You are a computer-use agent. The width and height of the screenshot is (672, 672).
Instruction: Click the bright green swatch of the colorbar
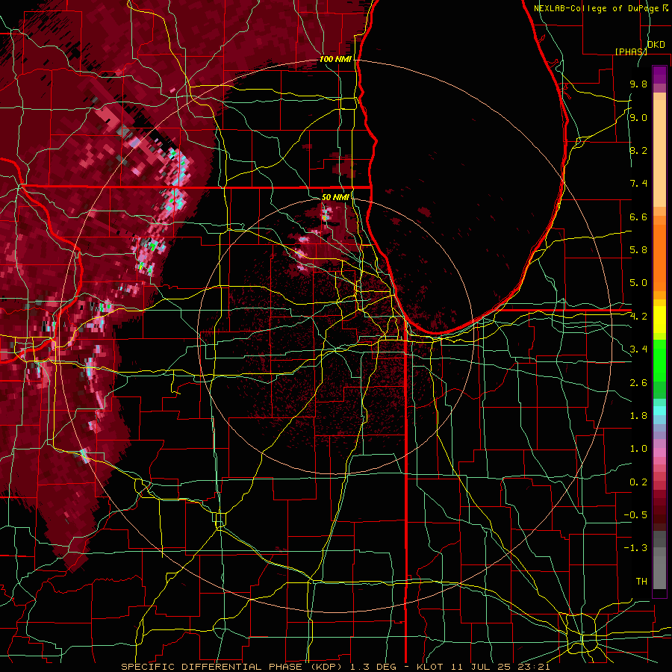(659, 360)
